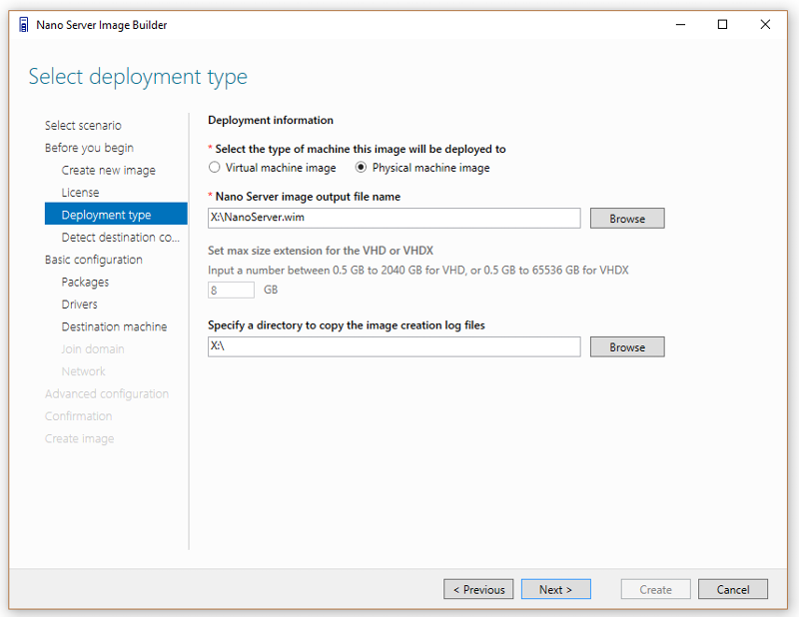Open the License step in sidebar

pos(81,193)
